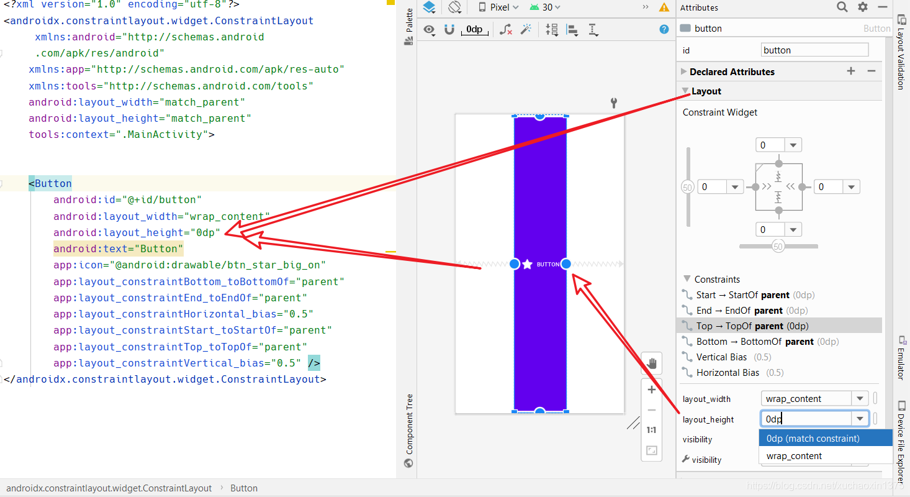Click Button breadcrumb

244,488
